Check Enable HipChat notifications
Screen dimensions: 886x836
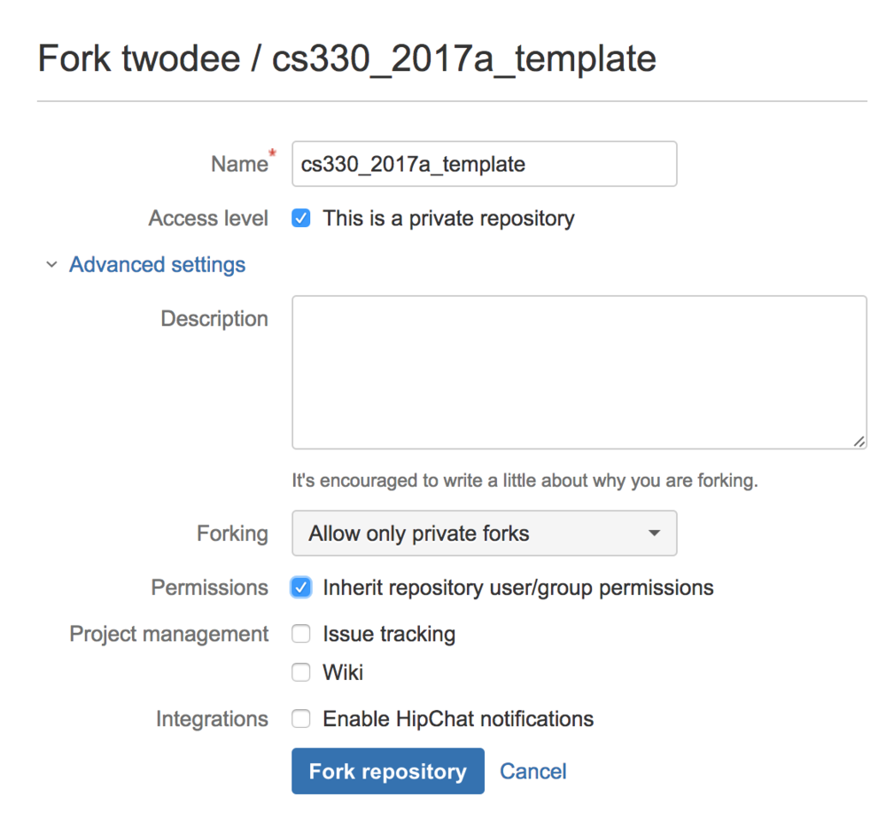tap(301, 718)
